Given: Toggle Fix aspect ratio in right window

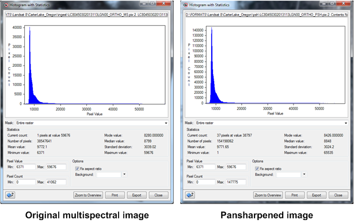Looking at the screenshot, I should pyautogui.click(x=257, y=169).
